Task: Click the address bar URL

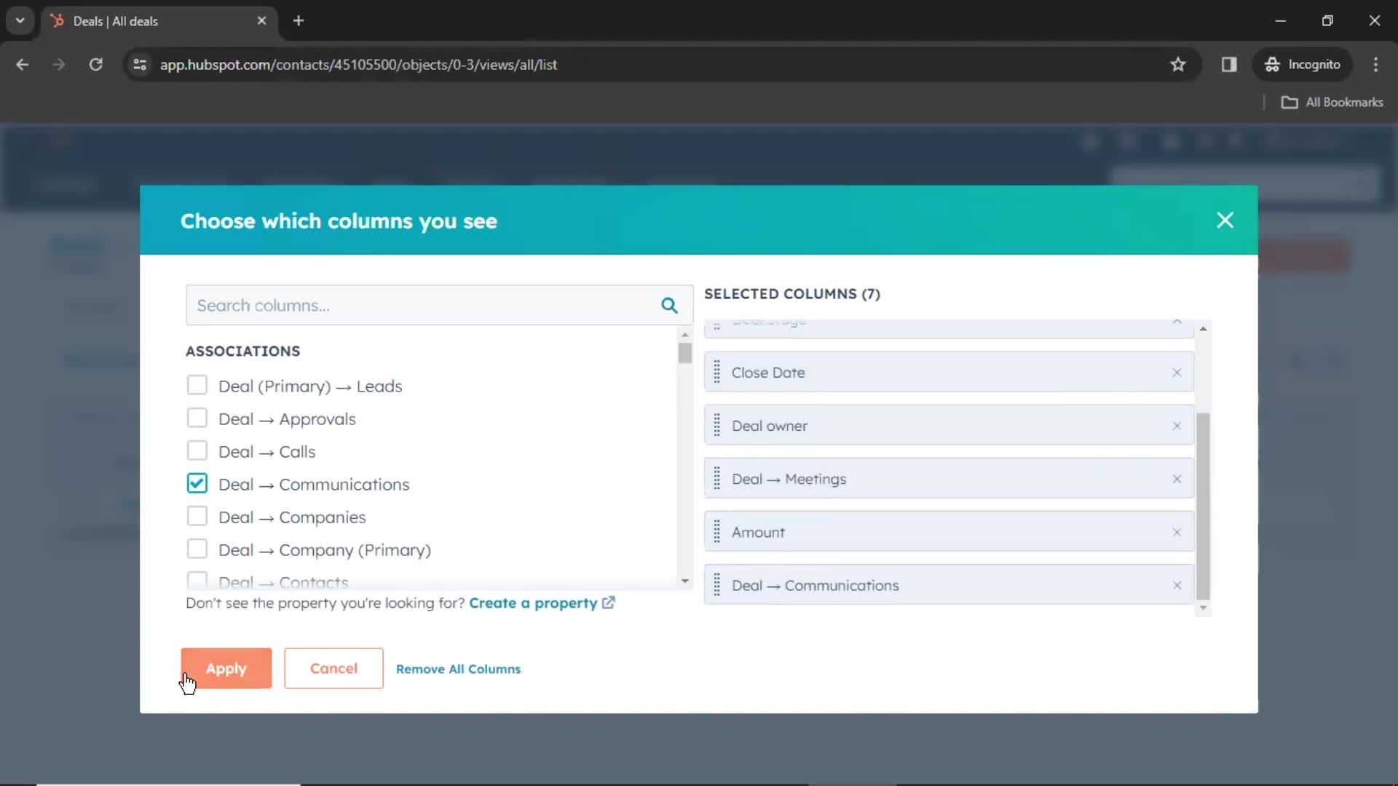Action: [x=358, y=64]
